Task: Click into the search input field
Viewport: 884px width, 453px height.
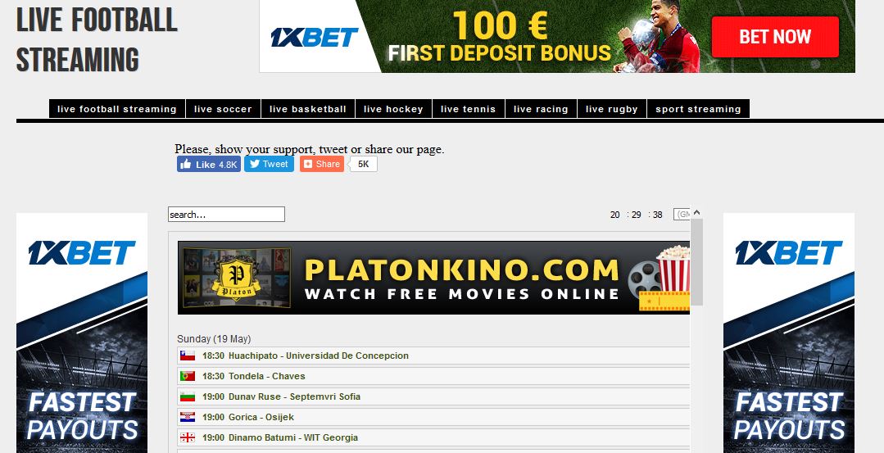Action: point(226,214)
